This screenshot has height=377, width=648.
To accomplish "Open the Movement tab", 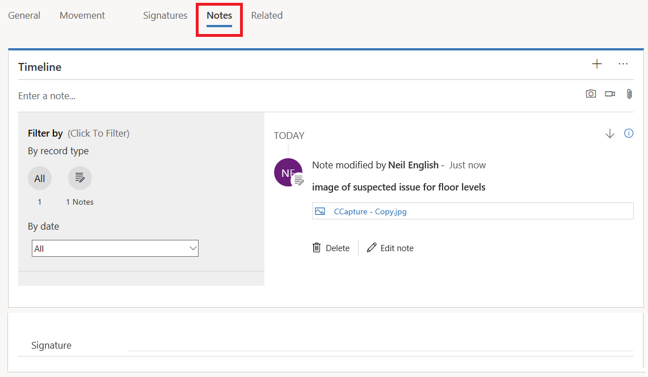I will [82, 15].
